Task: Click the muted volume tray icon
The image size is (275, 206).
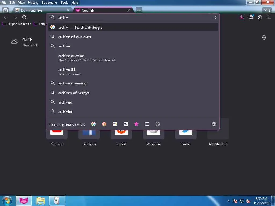Action: click(248, 201)
